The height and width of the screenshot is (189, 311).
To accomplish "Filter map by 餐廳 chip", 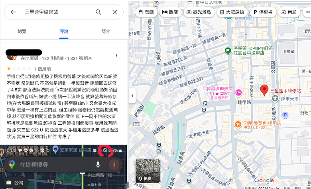I will pos(146,12).
